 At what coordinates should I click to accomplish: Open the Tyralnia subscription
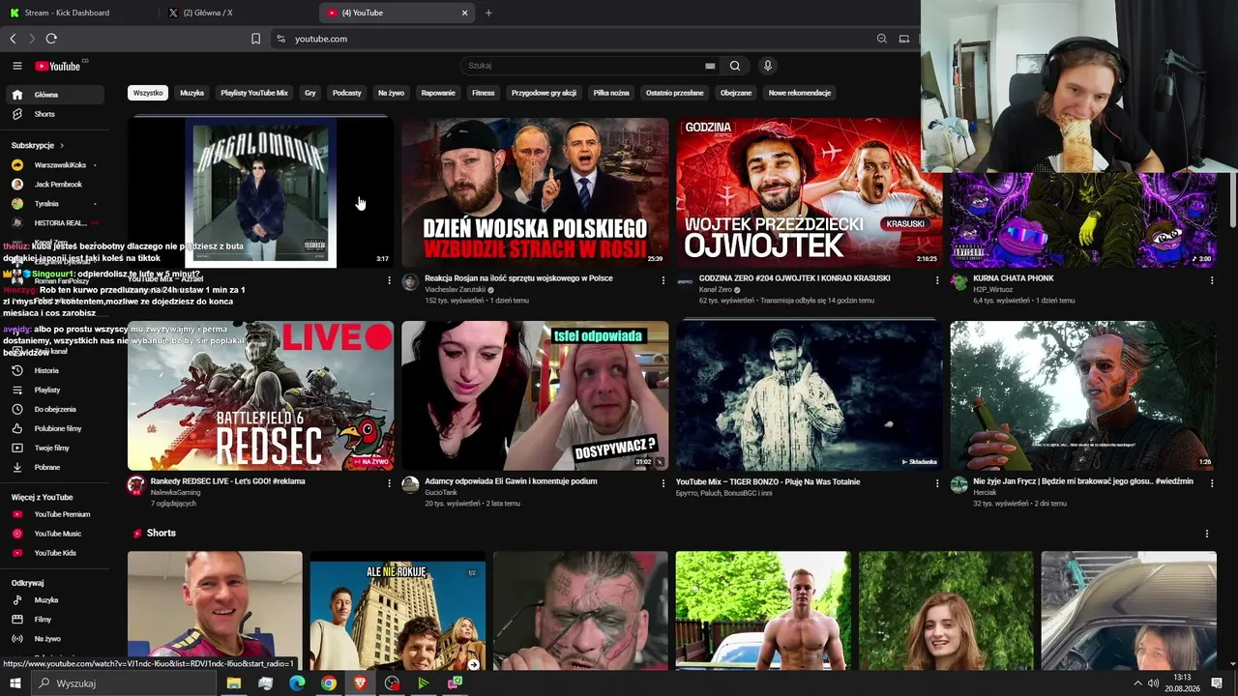[55, 204]
